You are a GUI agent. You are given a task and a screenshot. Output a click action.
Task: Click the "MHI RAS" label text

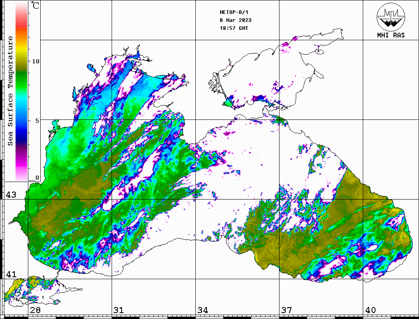tap(391, 35)
